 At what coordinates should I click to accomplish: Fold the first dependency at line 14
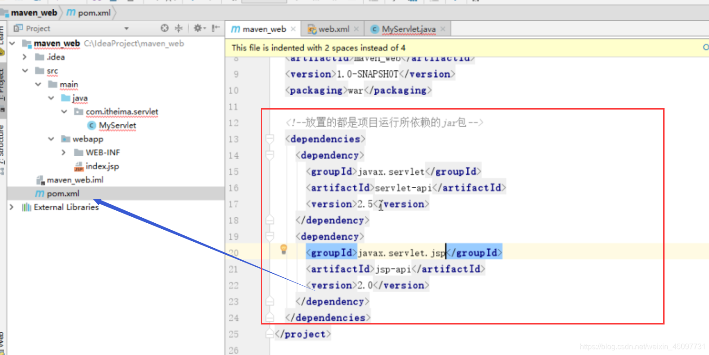click(270, 155)
